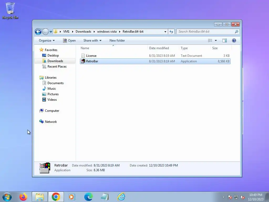The image size is (269, 202).
Task: Launch Microsoft Edge from taskbar
Action: (x=88, y=197)
